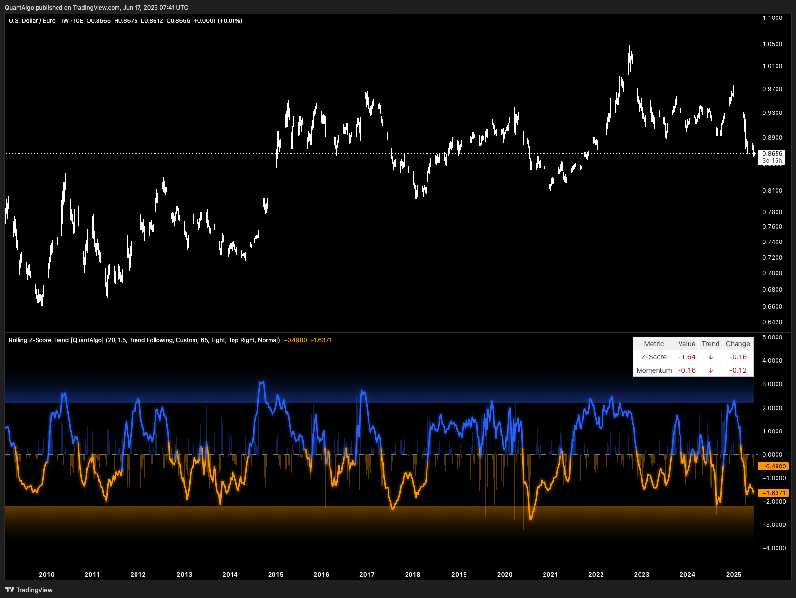Click the 1W timeframe label in chart header
The image size is (796, 598).
(x=65, y=21)
